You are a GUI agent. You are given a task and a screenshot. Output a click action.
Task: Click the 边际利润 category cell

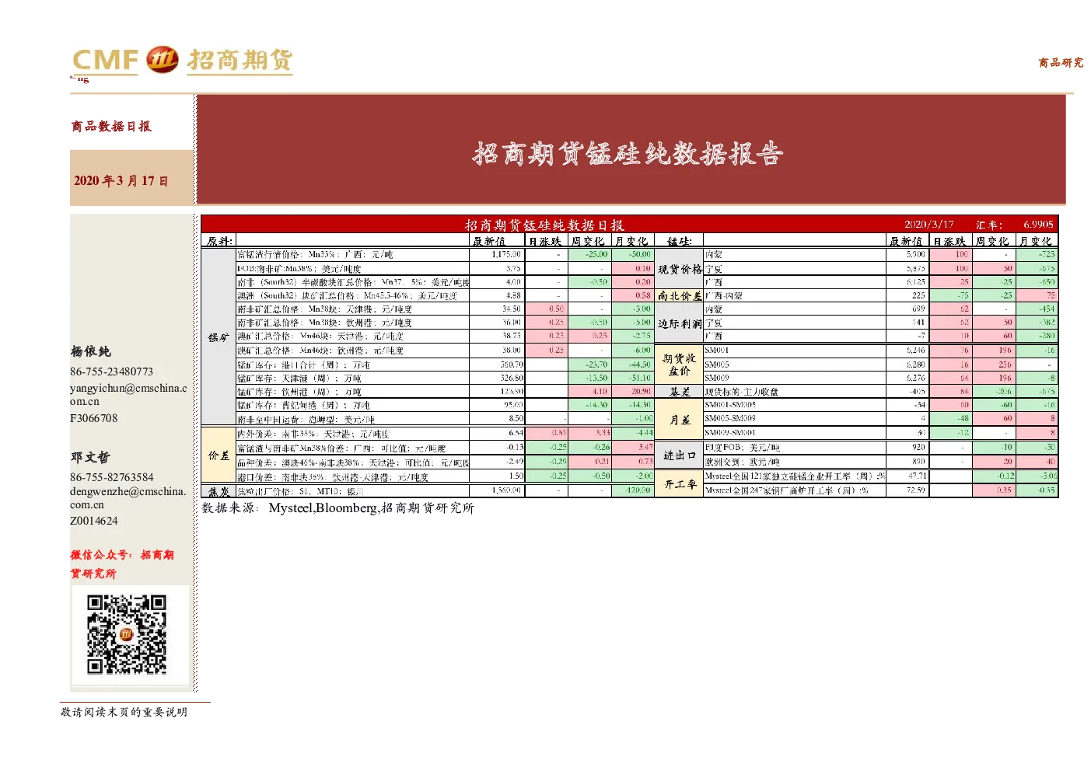coord(680,323)
